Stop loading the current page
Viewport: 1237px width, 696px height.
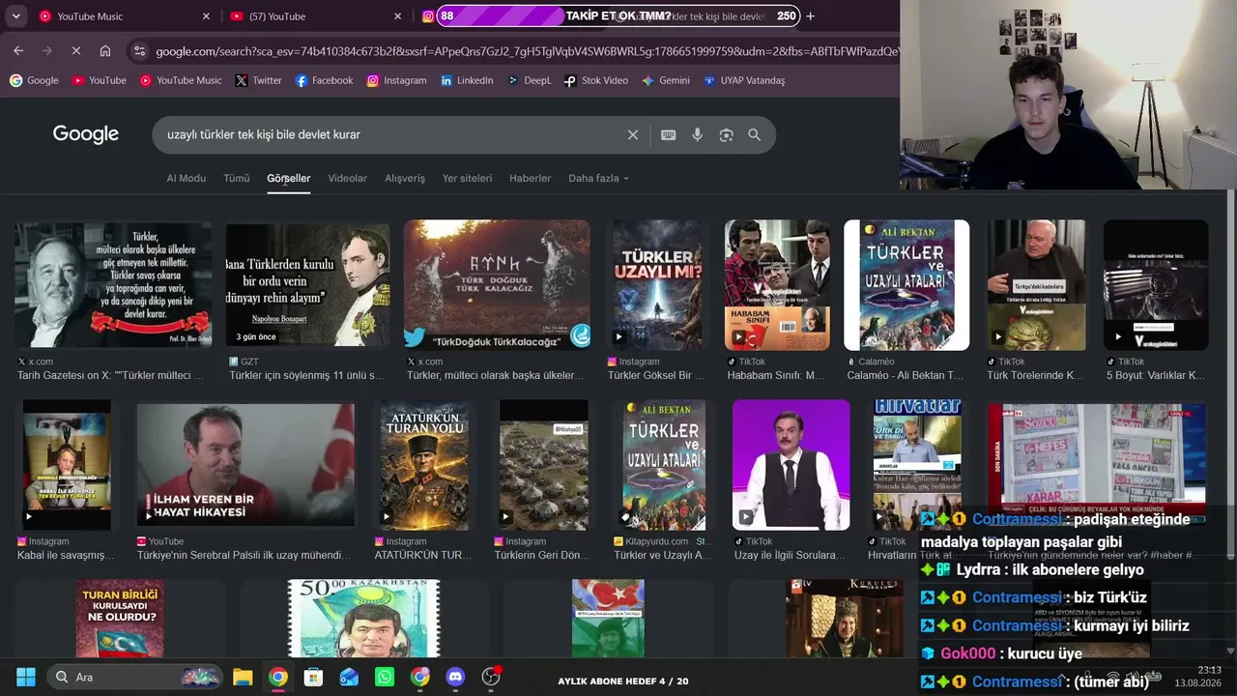(x=76, y=50)
